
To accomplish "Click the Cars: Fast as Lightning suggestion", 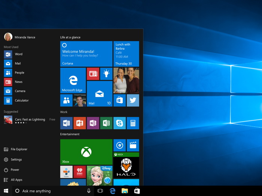I will click(30, 120).
